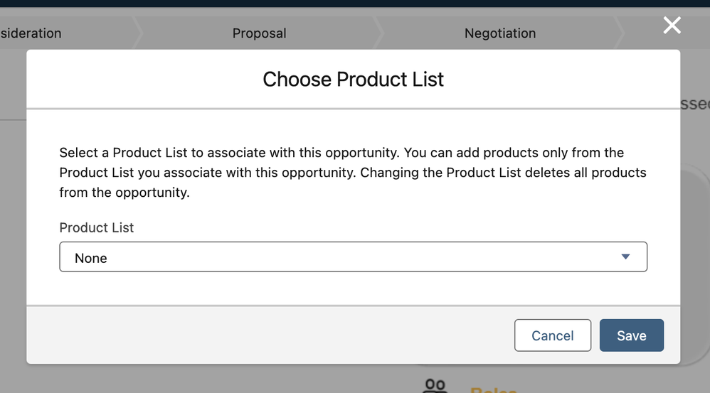Select the Proposal stage in the path

coord(259,33)
